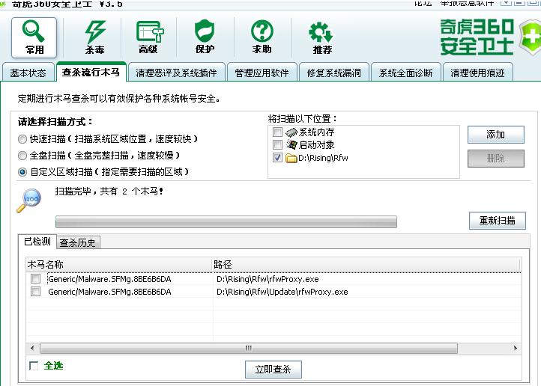Click the 360 green cross shield logo

click(x=530, y=38)
